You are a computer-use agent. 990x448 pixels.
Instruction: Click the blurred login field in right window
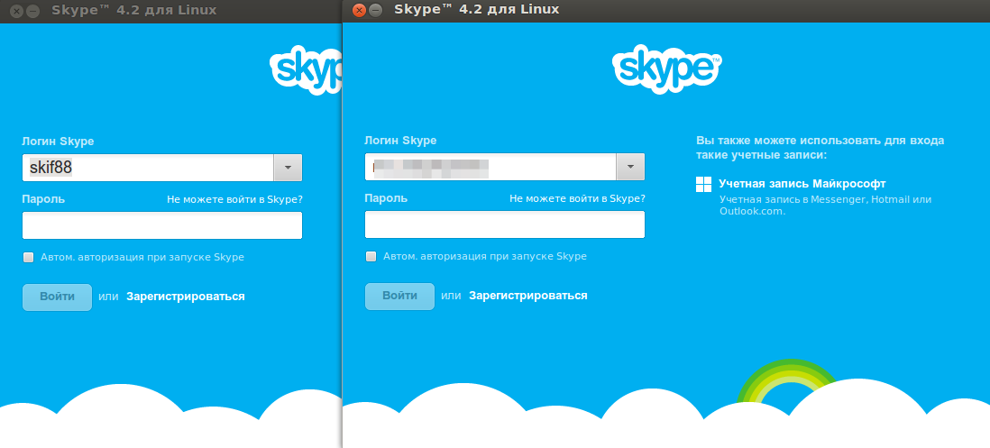pos(490,168)
